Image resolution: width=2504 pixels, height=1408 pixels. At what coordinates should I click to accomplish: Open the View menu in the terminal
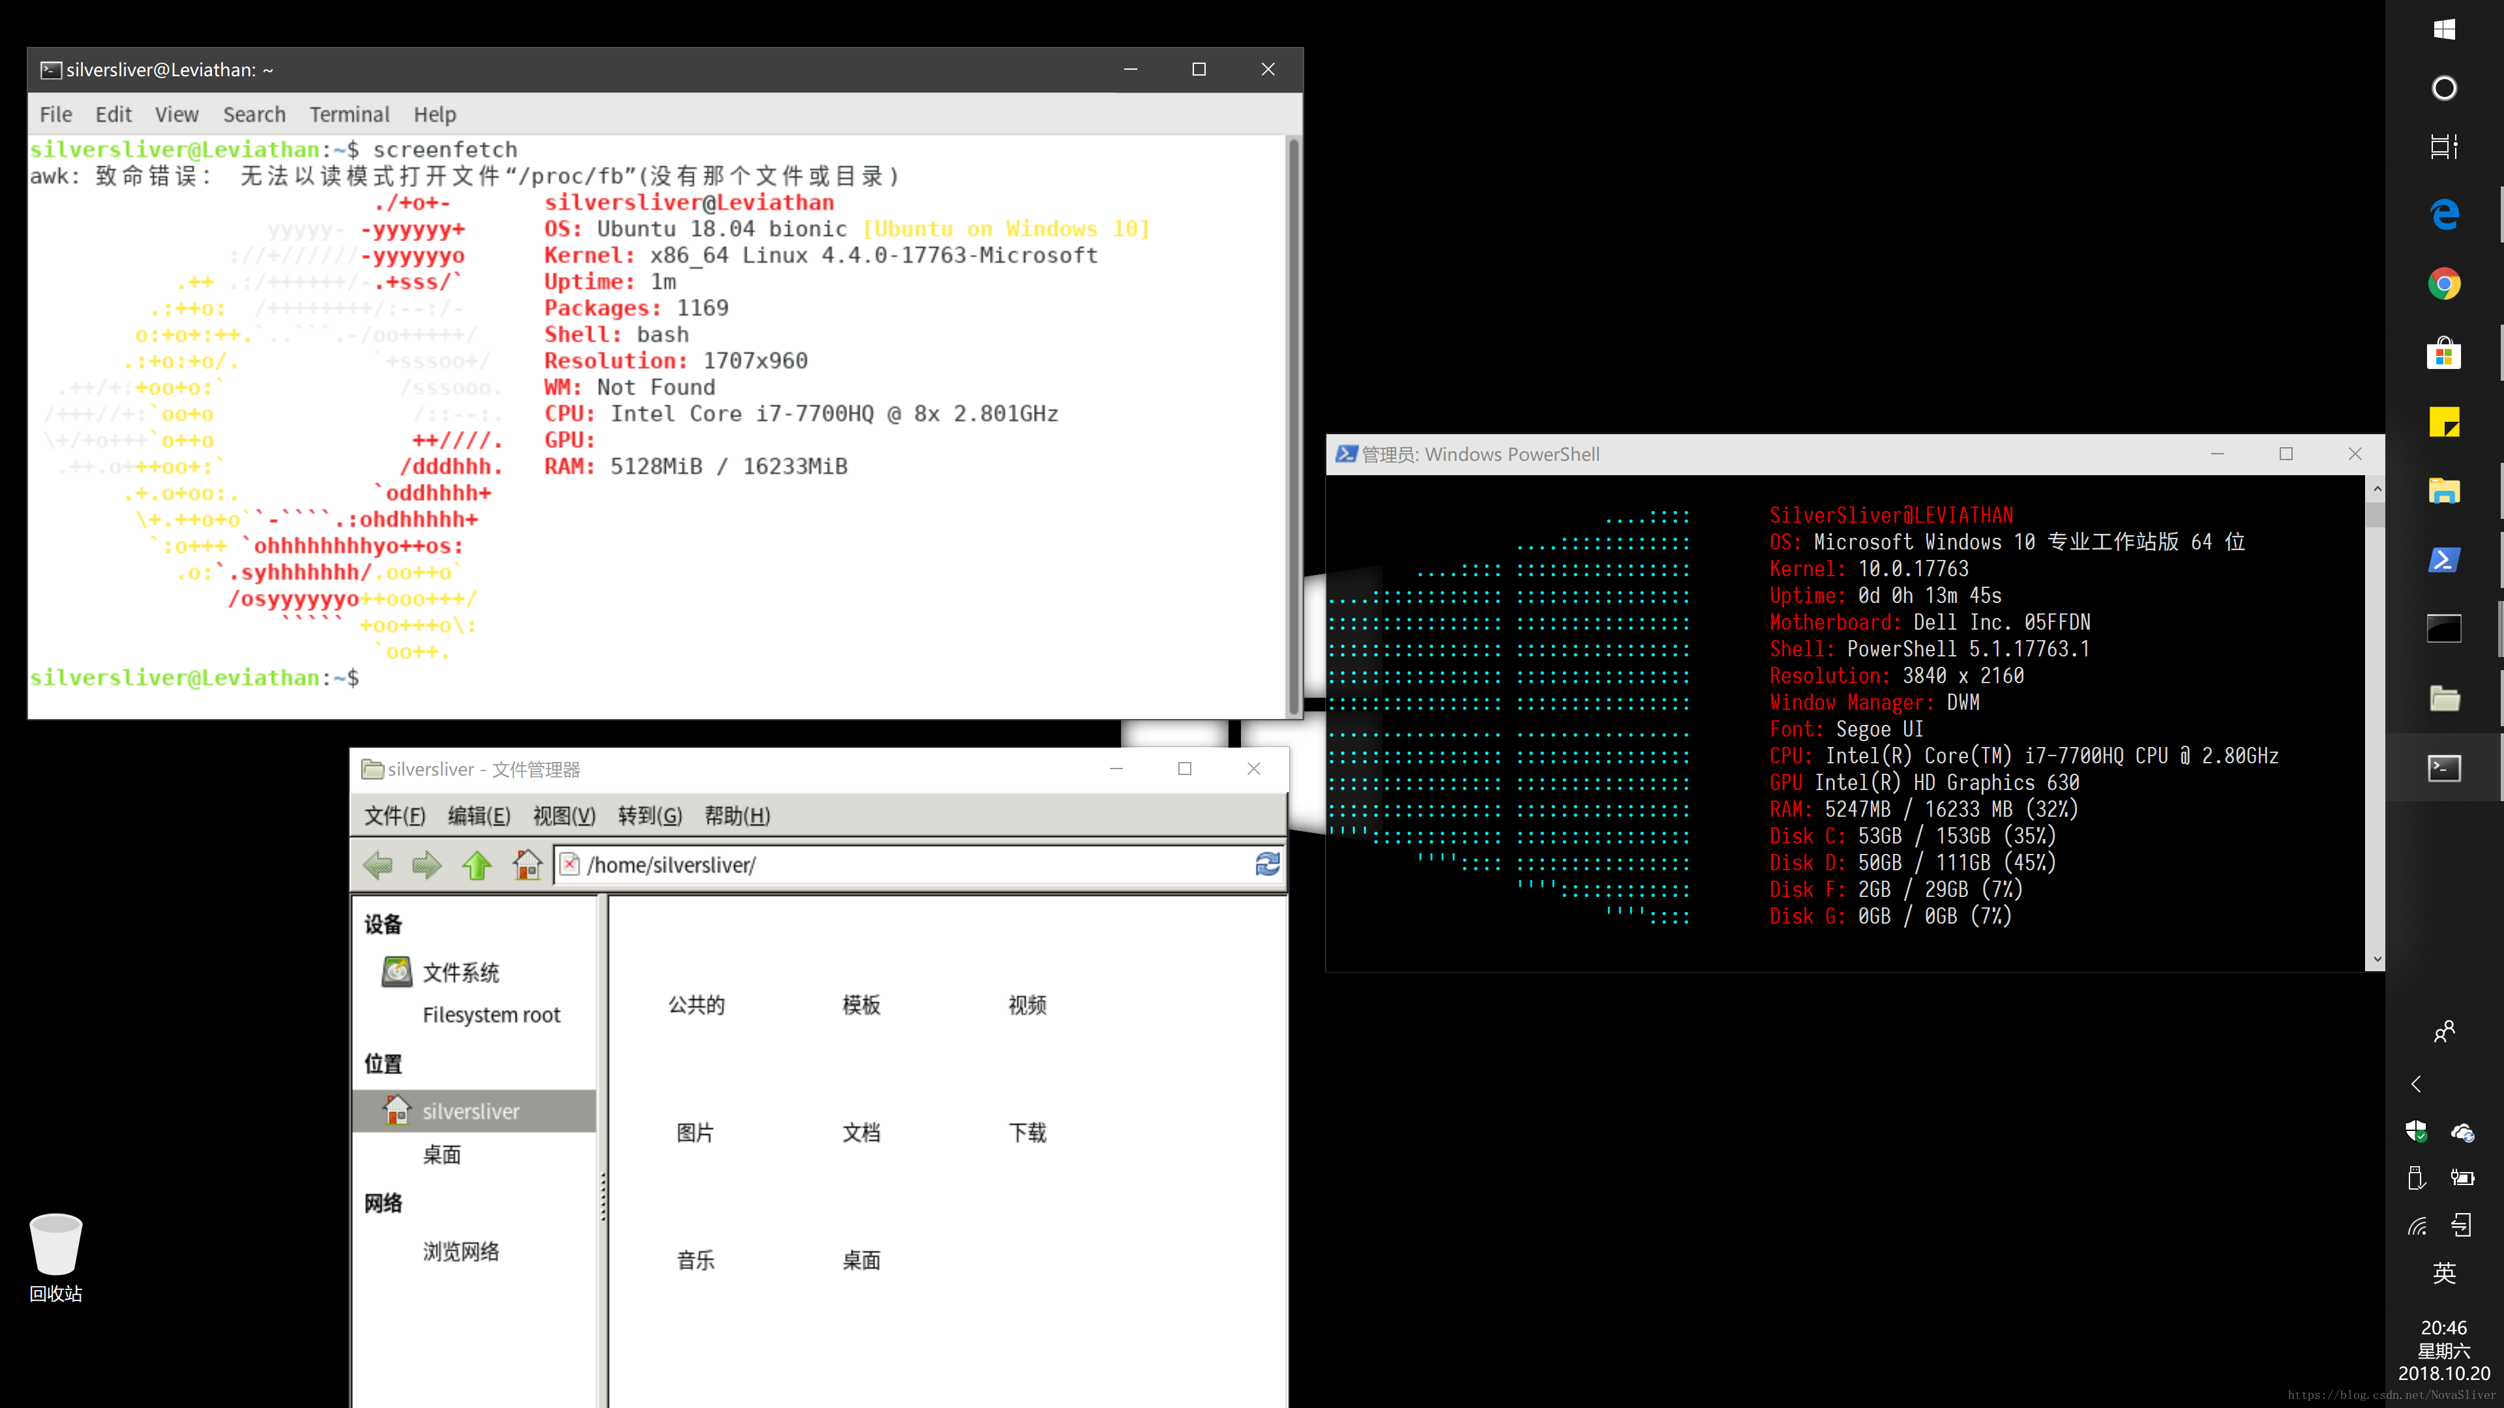176,115
